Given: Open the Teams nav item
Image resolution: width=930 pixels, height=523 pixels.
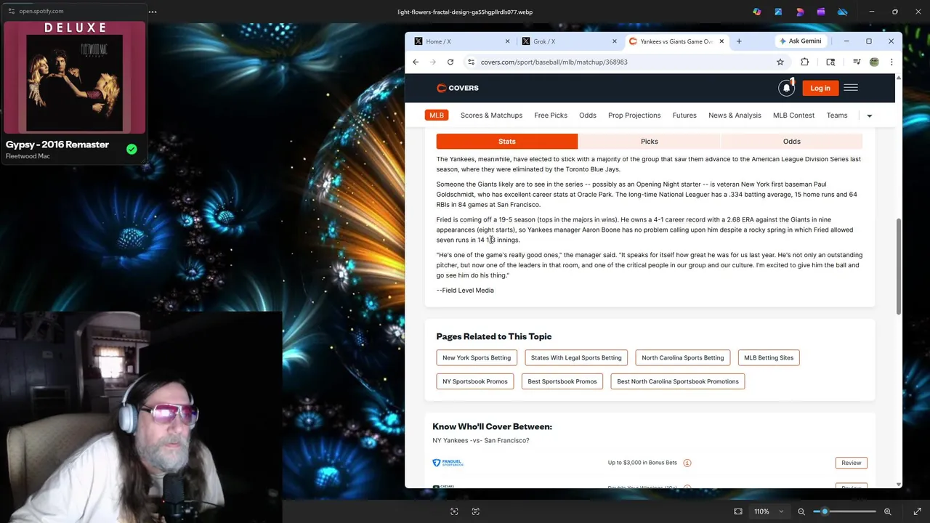Looking at the screenshot, I should (837, 115).
